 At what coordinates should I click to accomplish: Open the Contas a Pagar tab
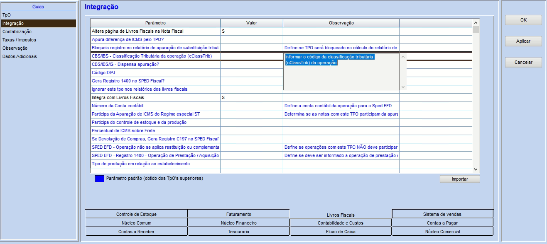tap(442, 223)
